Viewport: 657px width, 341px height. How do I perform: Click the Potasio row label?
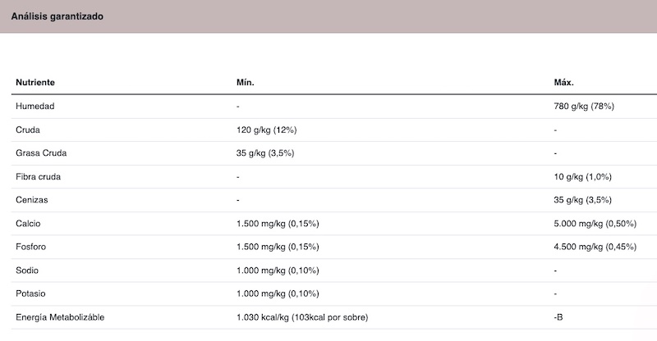pyautogui.click(x=30, y=293)
